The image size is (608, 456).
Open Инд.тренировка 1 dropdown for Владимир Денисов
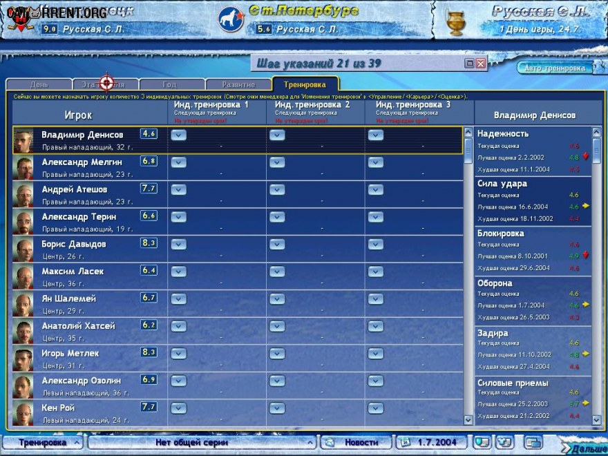[179, 135]
